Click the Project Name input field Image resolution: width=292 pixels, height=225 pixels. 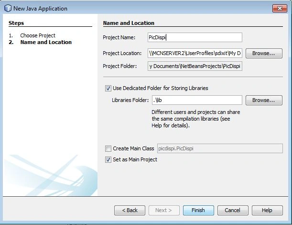coord(195,37)
